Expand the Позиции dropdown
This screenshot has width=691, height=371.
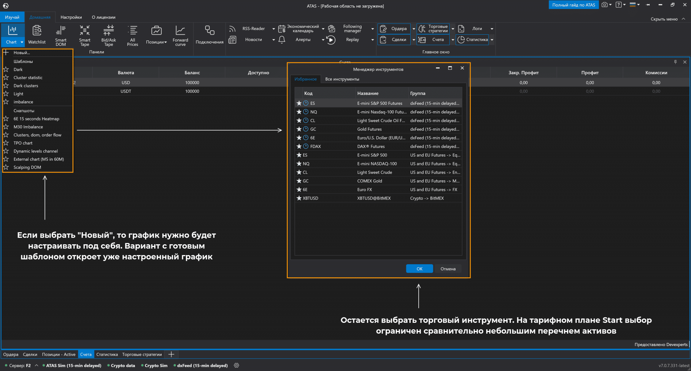[166, 42]
